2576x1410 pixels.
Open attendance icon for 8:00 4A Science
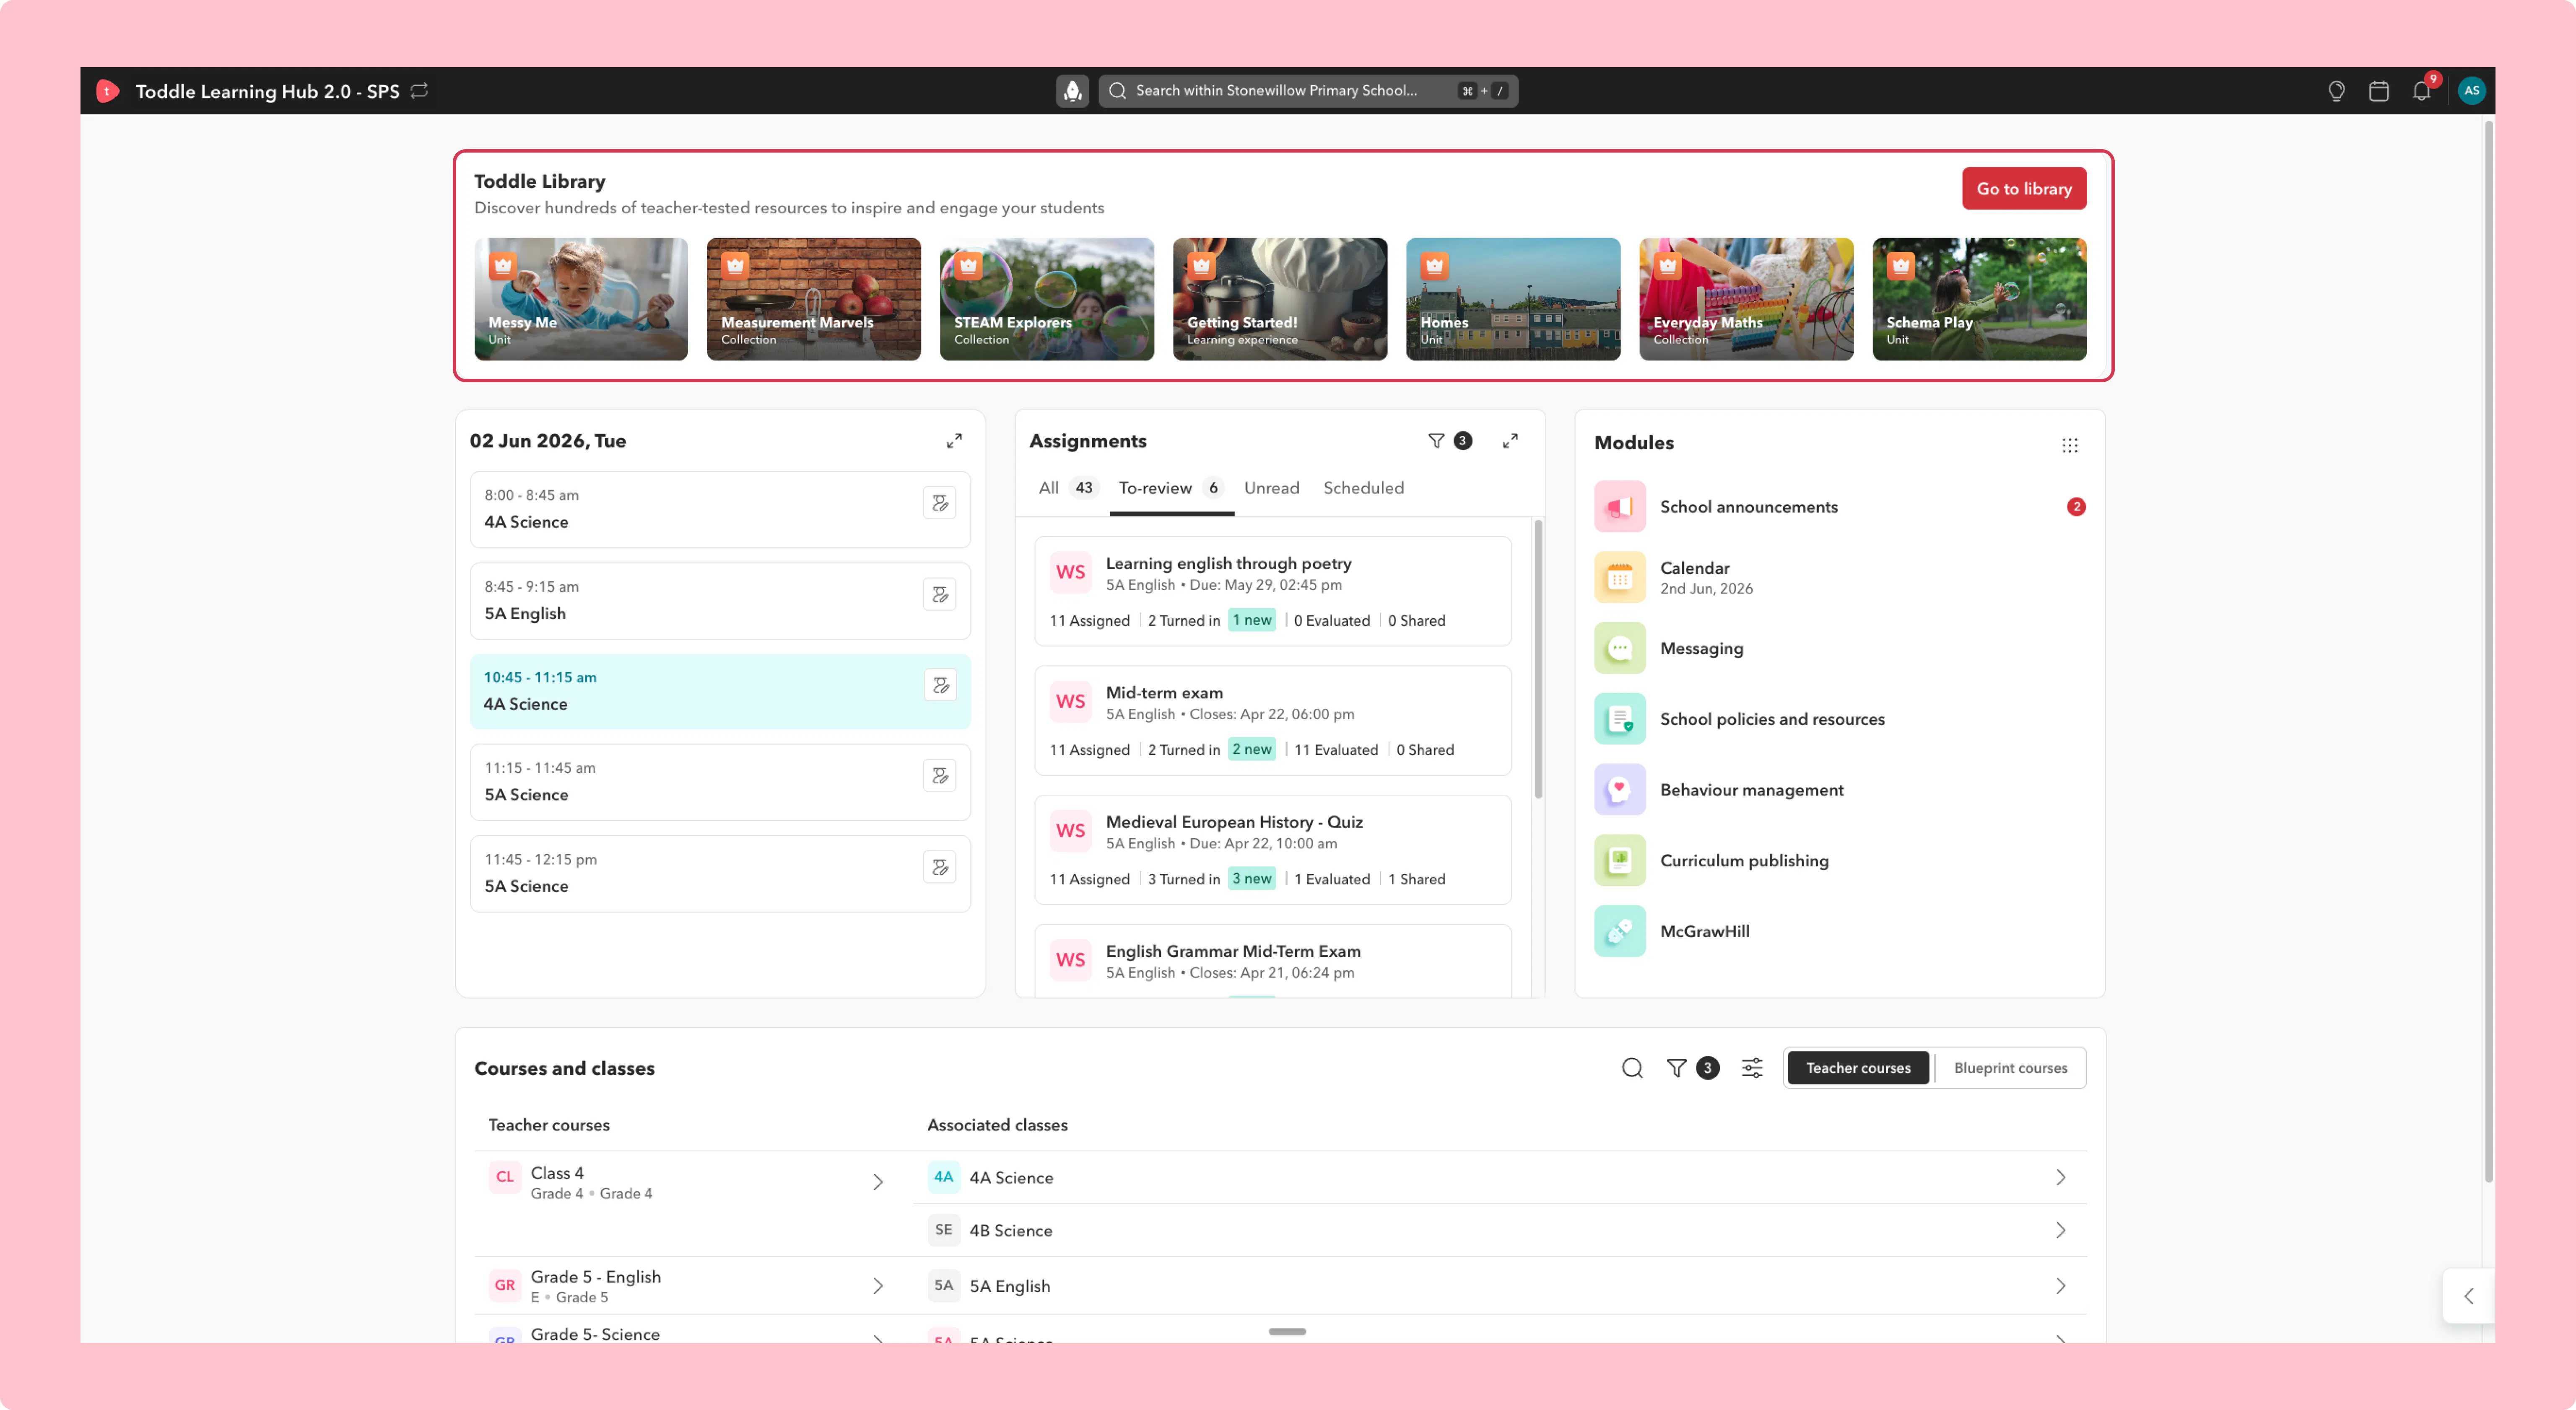[940, 503]
